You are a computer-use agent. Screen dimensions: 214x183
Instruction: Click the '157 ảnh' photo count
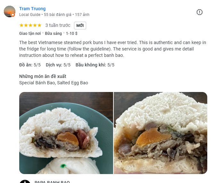click(x=82, y=15)
